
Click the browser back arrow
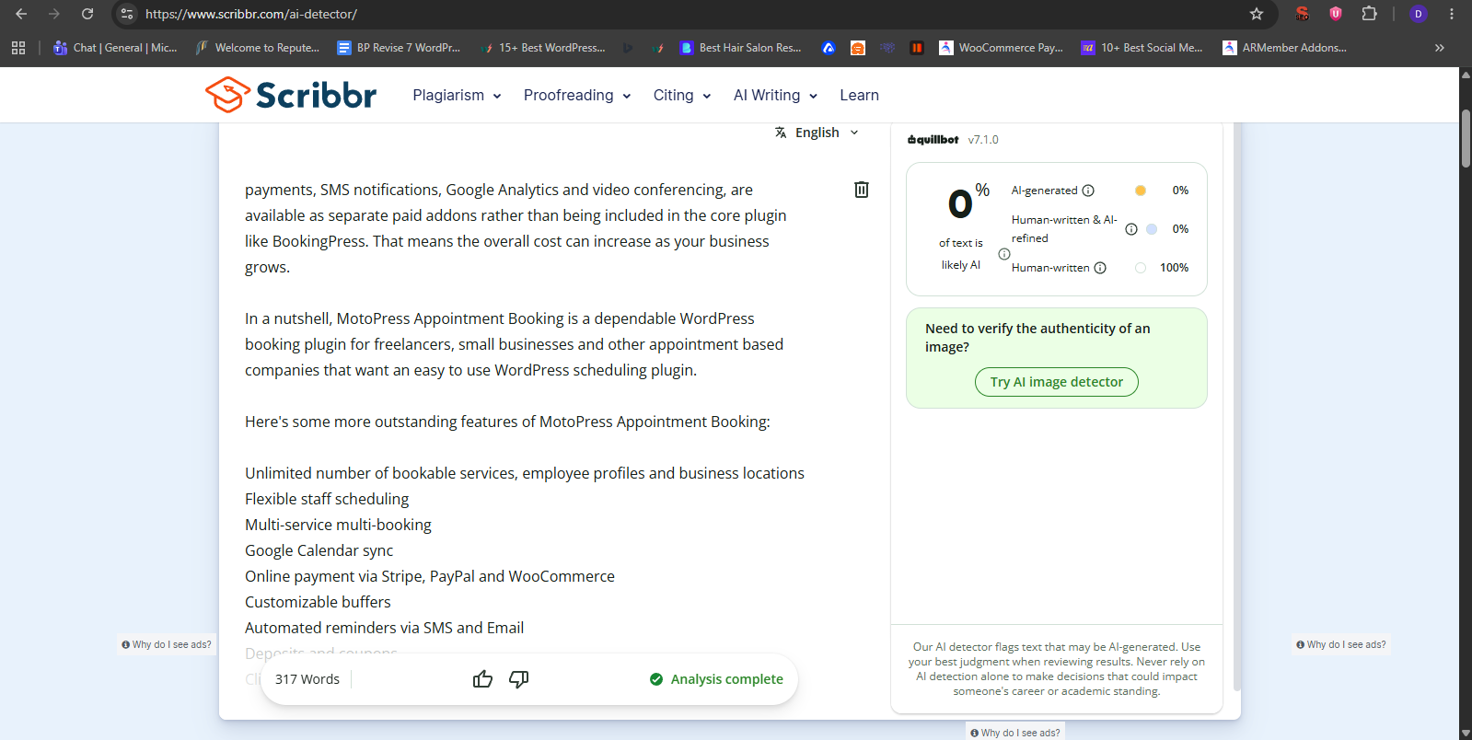[x=21, y=14]
